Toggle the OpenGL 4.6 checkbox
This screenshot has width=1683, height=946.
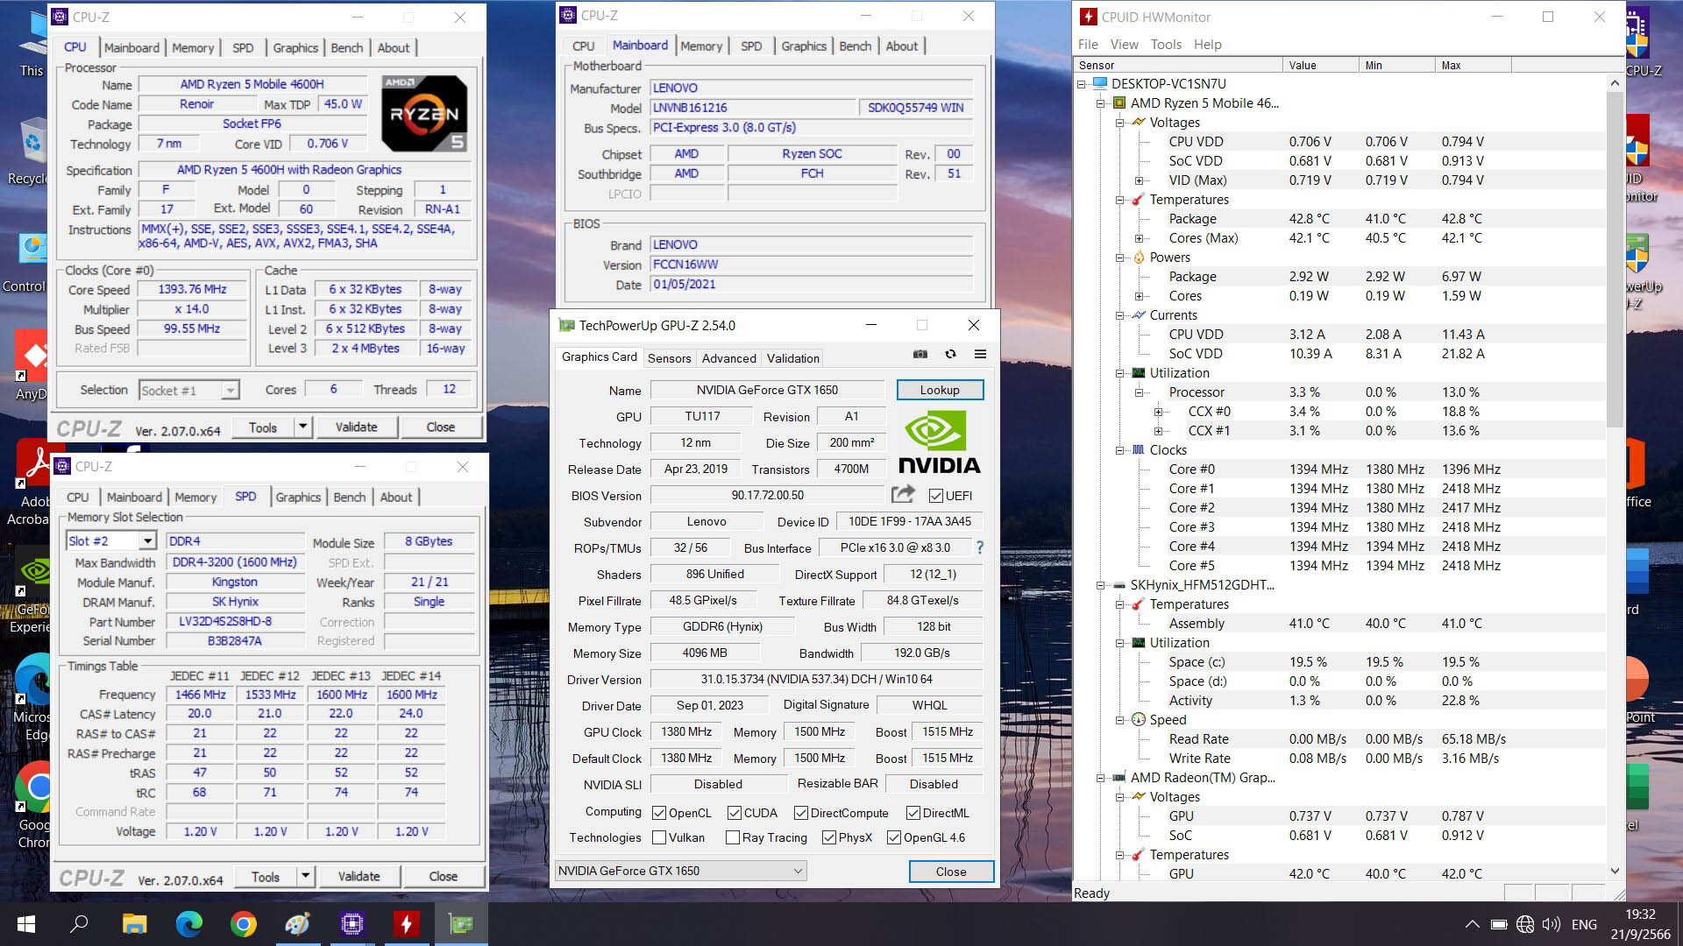[x=894, y=837]
